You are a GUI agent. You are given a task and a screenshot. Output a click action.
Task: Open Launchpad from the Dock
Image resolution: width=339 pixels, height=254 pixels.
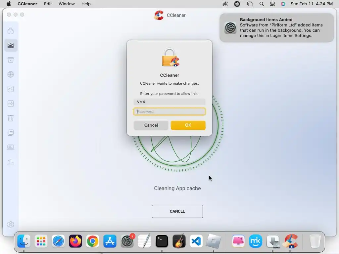tap(41, 241)
